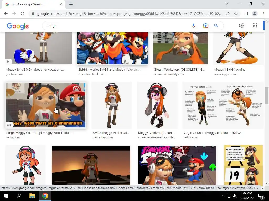This screenshot has height=201, width=269.
Task: Open the Friday Night Funkin Meggy image
Action: (x=177, y=165)
